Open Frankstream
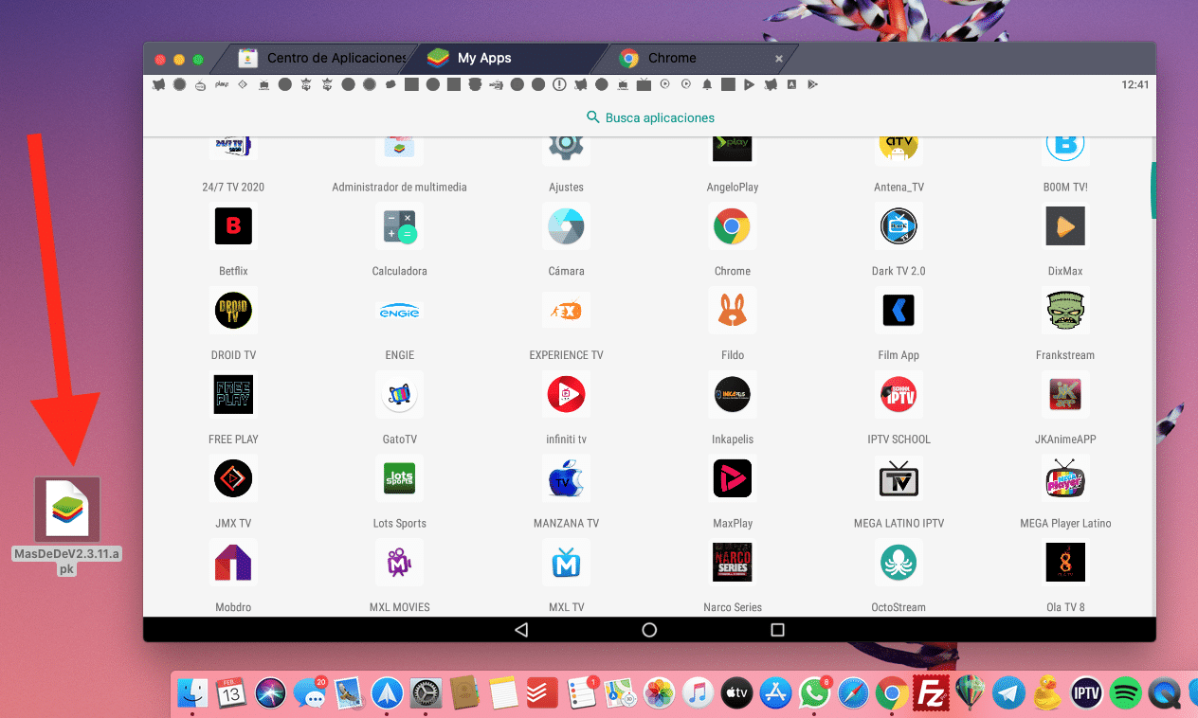The height and width of the screenshot is (718, 1198). click(1065, 310)
